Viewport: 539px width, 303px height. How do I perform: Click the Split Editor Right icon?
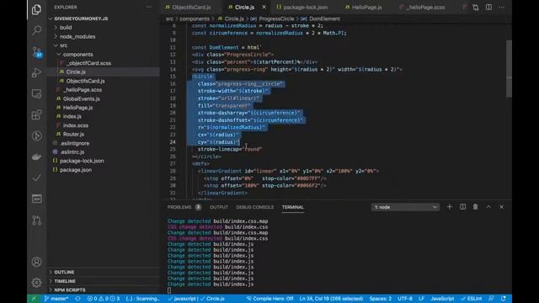point(488,7)
